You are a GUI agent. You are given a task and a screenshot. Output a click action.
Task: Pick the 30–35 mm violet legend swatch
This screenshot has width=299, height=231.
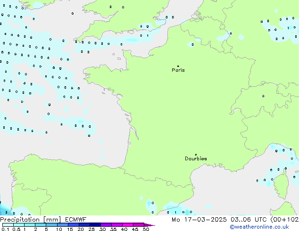pyautogui.click(x=106, y=225)
